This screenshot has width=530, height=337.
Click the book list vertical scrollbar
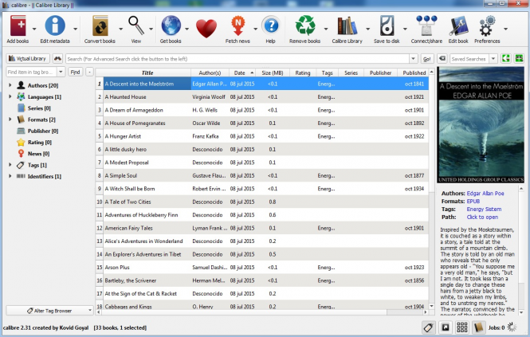tap(431, 189)
